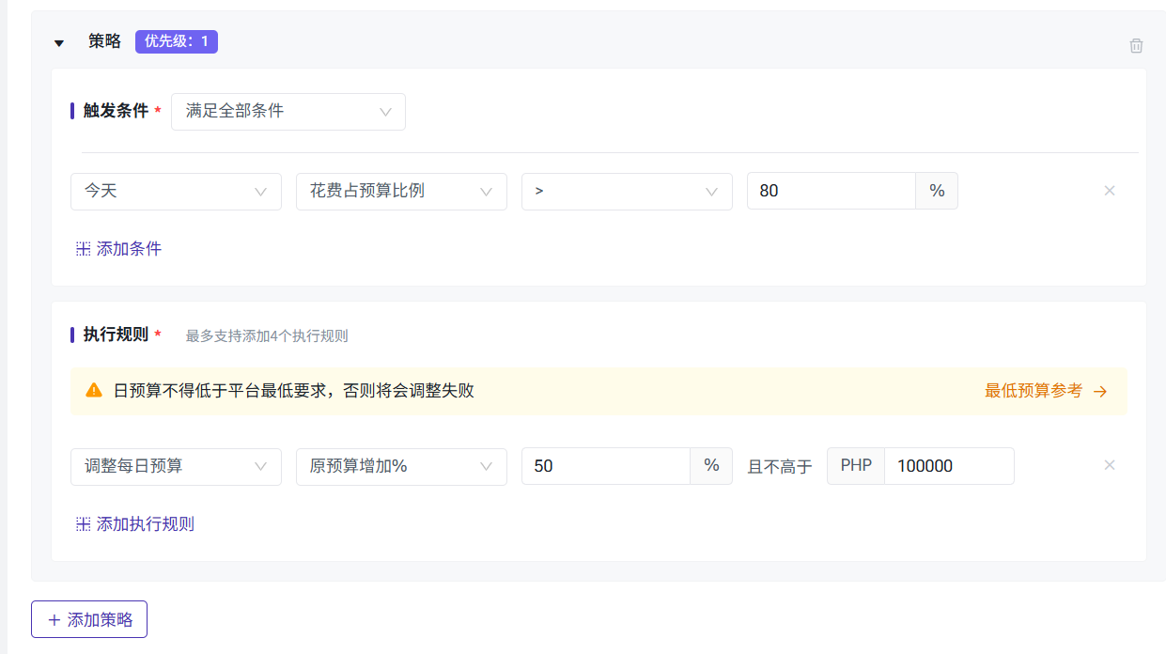Open the 满足全部条件 dropdown
The height and width of the screenshot is (654, 1166).
pyautogui.click(x=288, y=112)
